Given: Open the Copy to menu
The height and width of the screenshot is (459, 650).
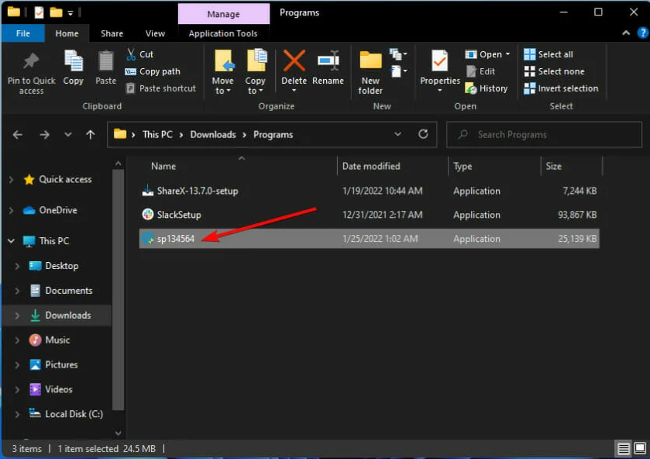Looking at the screenshot, I should point(256,72).
